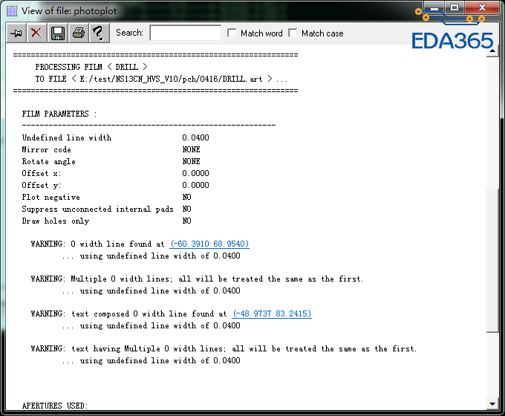Click the pin (stick) window icon
505x416 pixels.
point(16,33)
